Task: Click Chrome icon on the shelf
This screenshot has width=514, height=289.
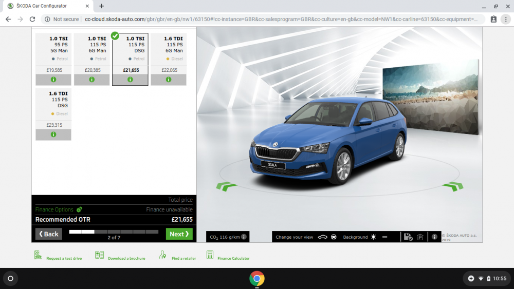Action: coord(257,279)
